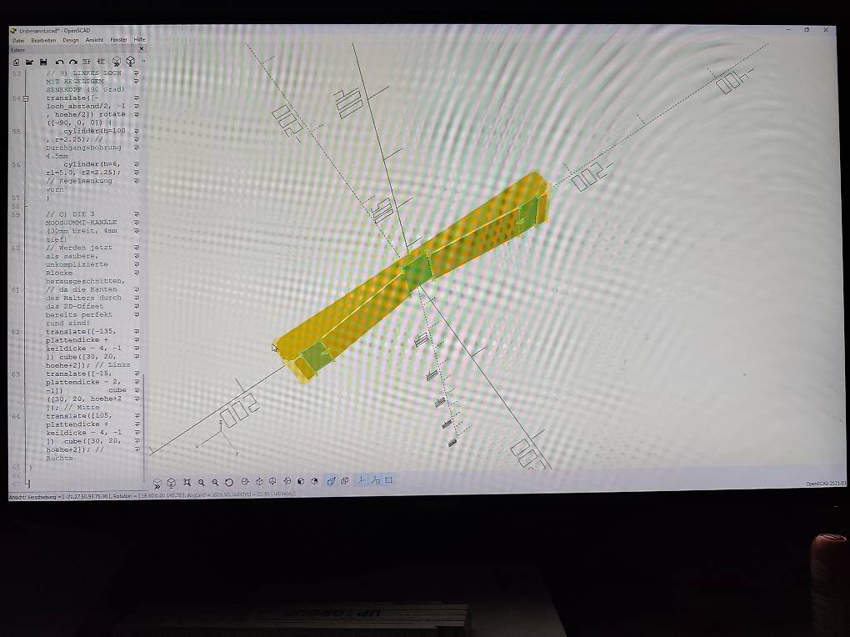Zoom in on the 3D view
This screenshot has height=637, width=850.
(x=201, y=483)
